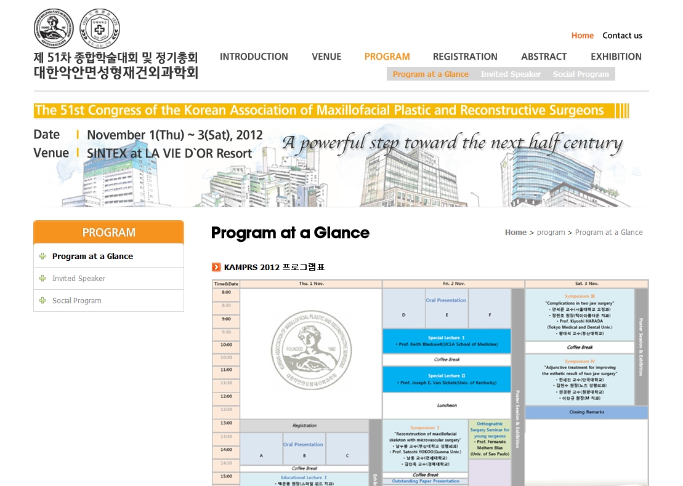Image resolution: width=683 pixels, height=486 pixels.
Task: Open the INTRODUCTION menu
Action: [254, 57]
